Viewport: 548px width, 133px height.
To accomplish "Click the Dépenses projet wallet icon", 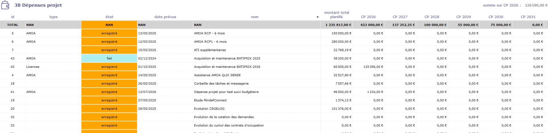I will pyautogui.click(x=5, y=5).
